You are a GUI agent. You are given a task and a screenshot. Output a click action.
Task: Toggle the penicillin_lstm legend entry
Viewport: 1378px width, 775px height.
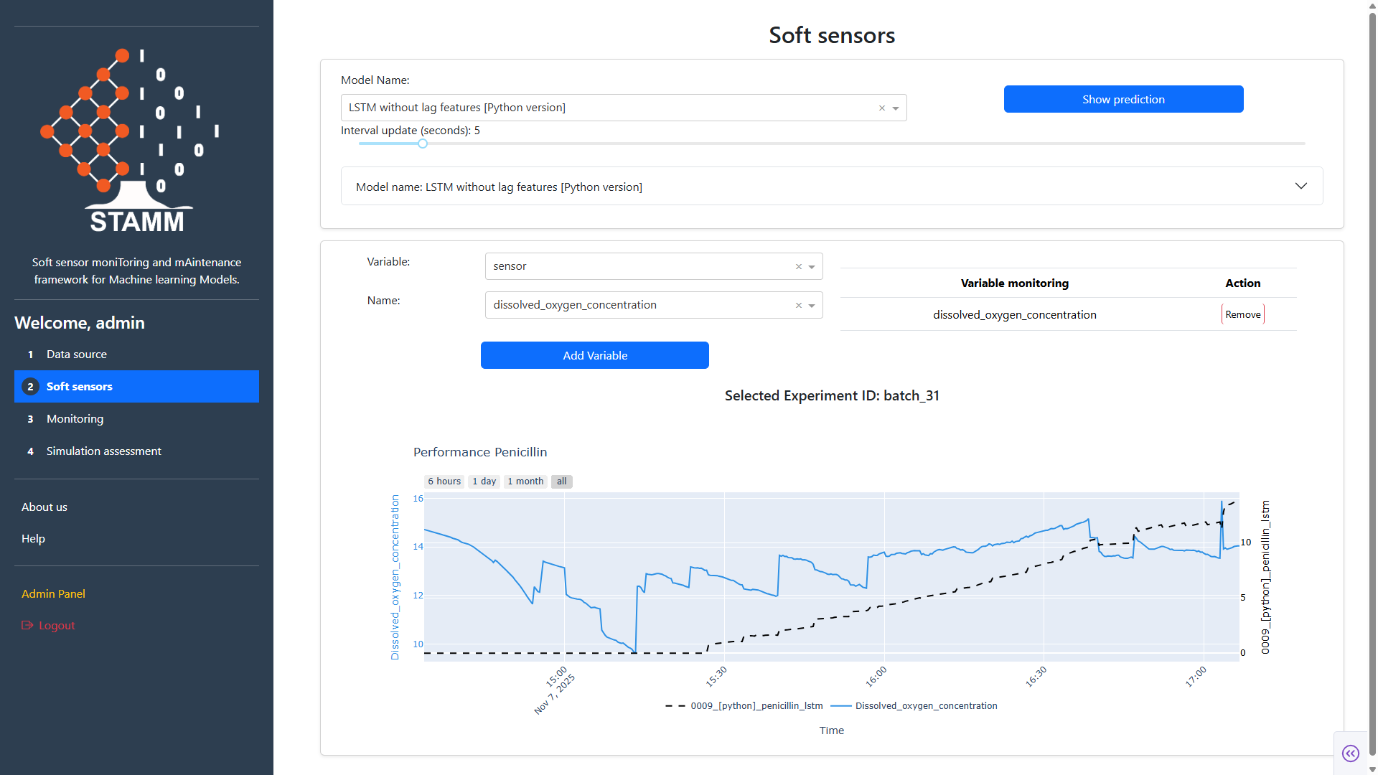click(x=756, y=706)
